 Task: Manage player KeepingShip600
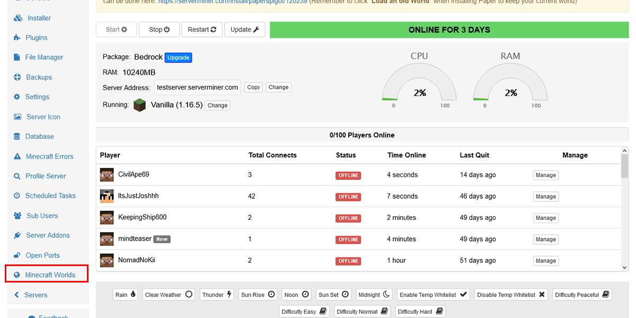pos(546,218)
